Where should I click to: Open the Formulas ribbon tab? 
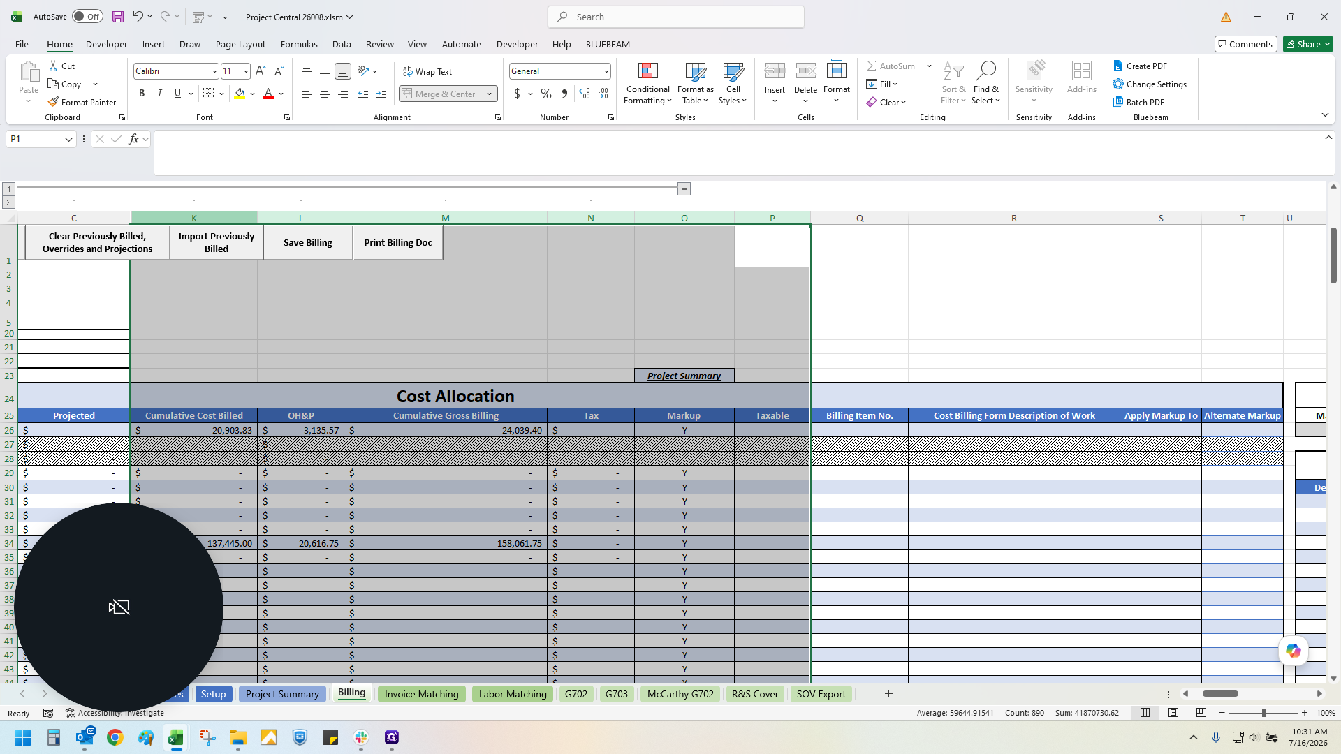click(x=299, y=44)
